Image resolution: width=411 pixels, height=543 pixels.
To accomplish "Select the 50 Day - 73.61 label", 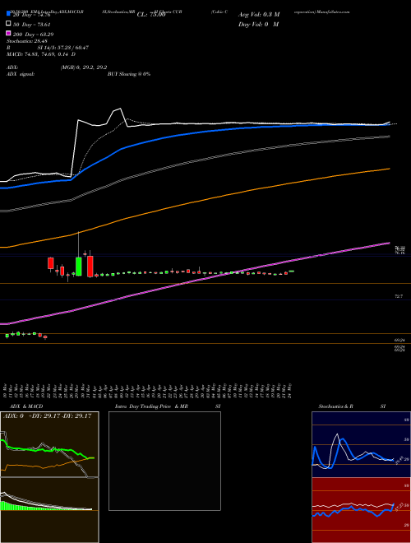I will coord(32,24).
